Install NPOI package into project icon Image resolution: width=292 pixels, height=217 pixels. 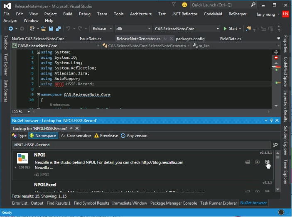267,162
